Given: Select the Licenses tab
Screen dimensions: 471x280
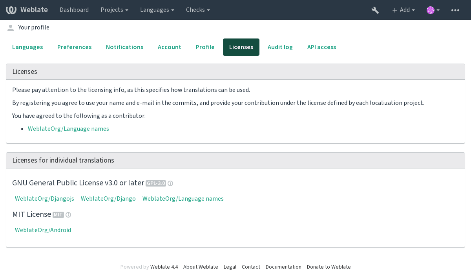Looking at the screenshot, I should pos(241,47).
